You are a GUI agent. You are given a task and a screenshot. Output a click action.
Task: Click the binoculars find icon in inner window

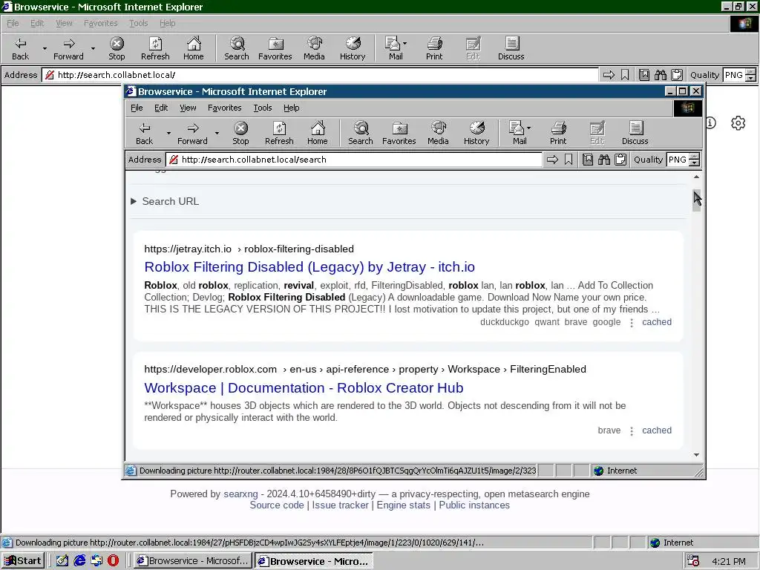point(604,160)
